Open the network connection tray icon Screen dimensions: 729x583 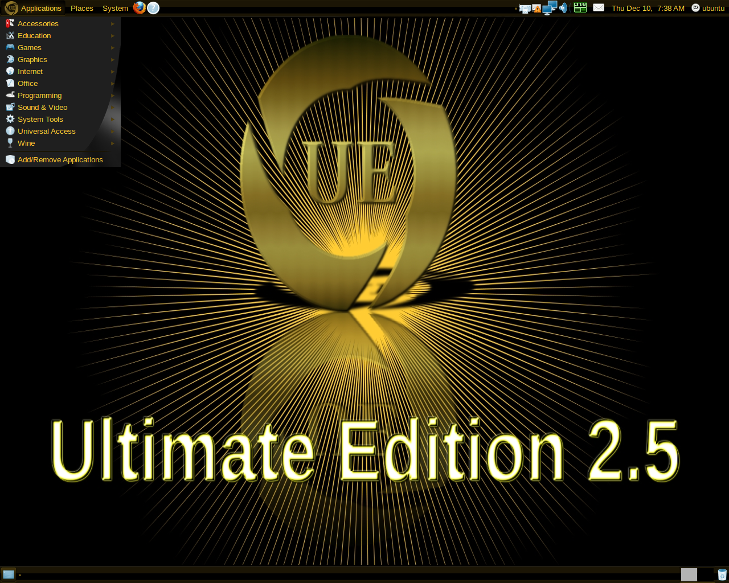coord(550,8)
